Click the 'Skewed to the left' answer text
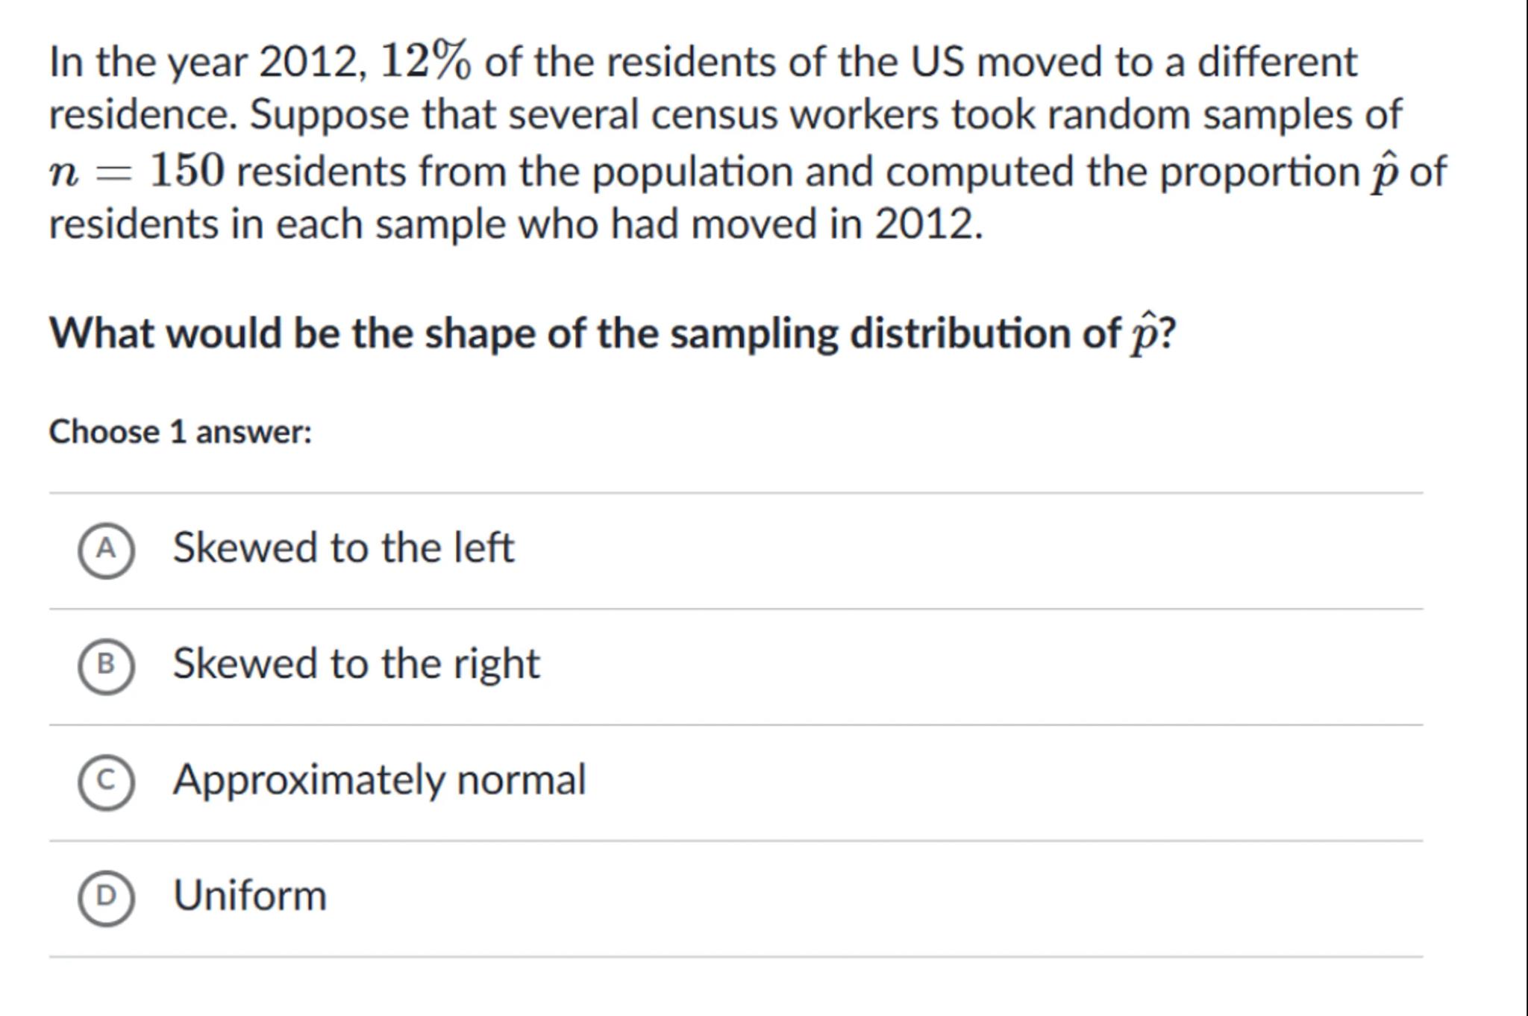1528x1016 pixels. click(343, 548)
